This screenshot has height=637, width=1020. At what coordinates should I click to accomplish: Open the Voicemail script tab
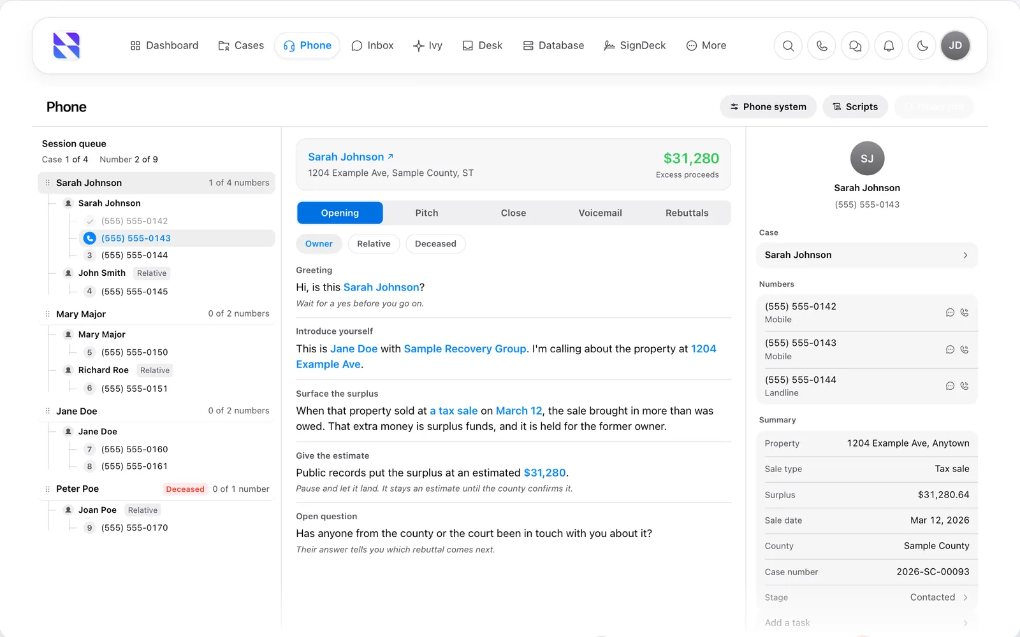pos(600,213)
